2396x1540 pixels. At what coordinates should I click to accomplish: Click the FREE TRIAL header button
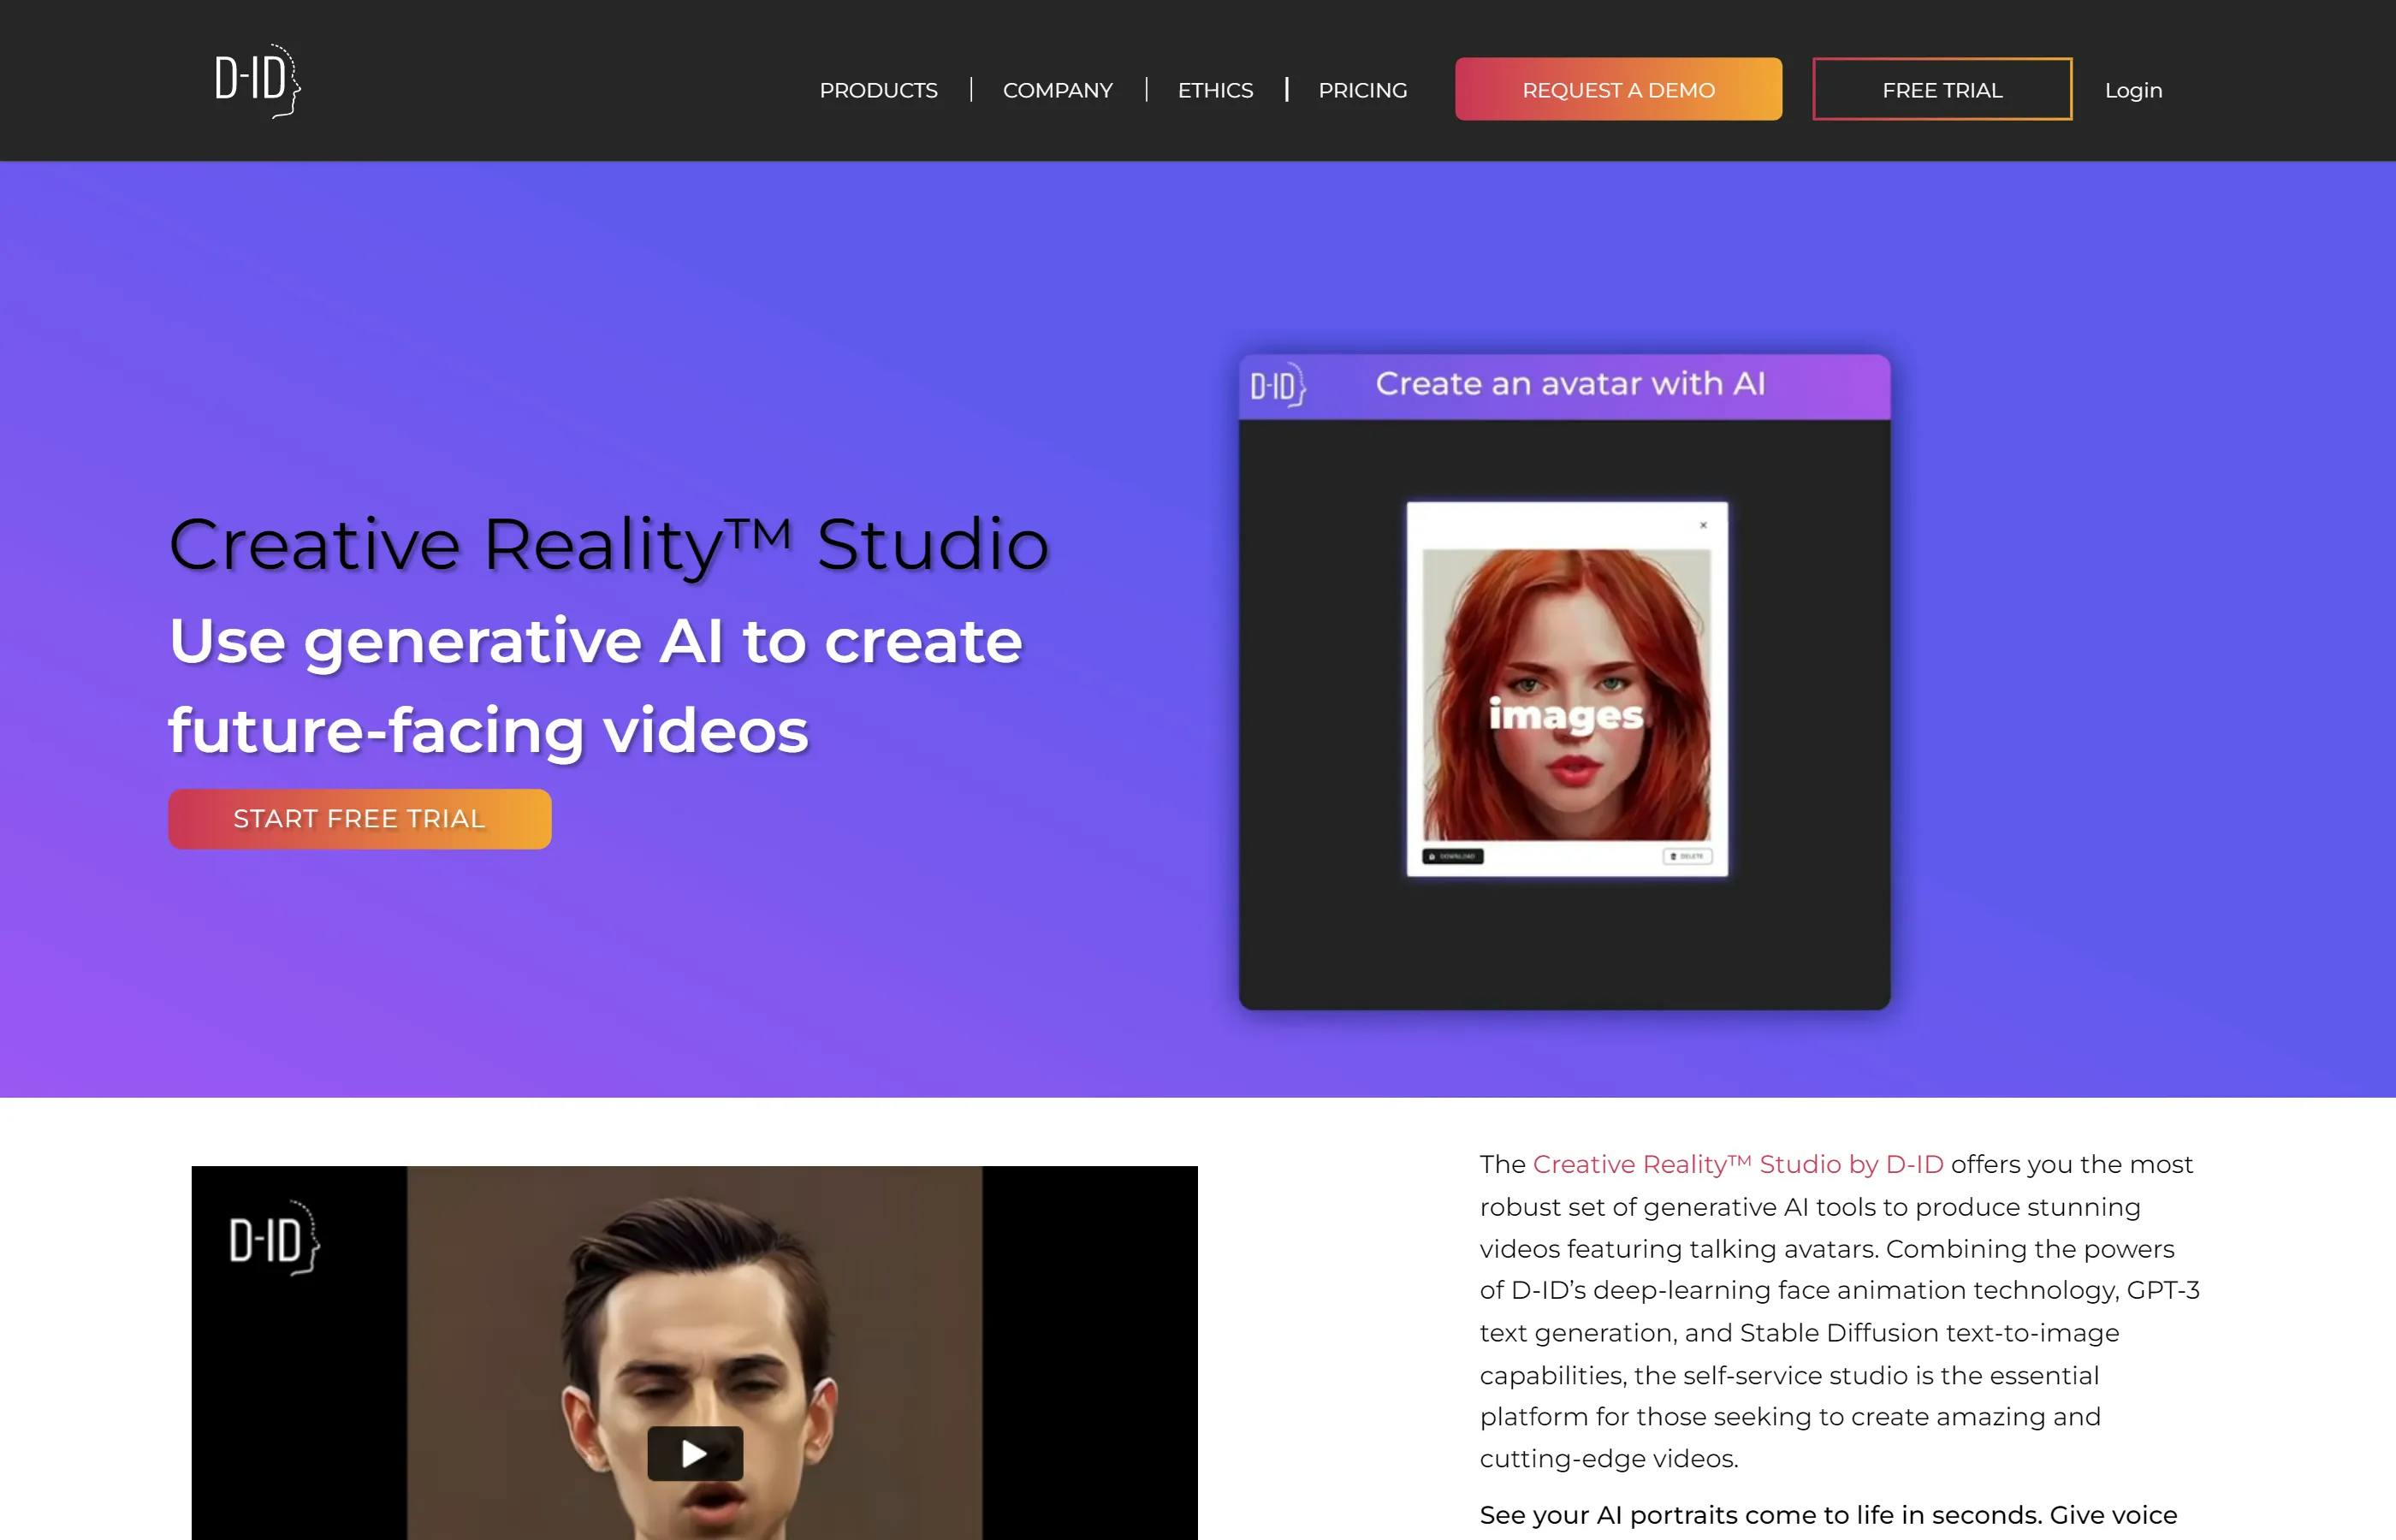1942,89
